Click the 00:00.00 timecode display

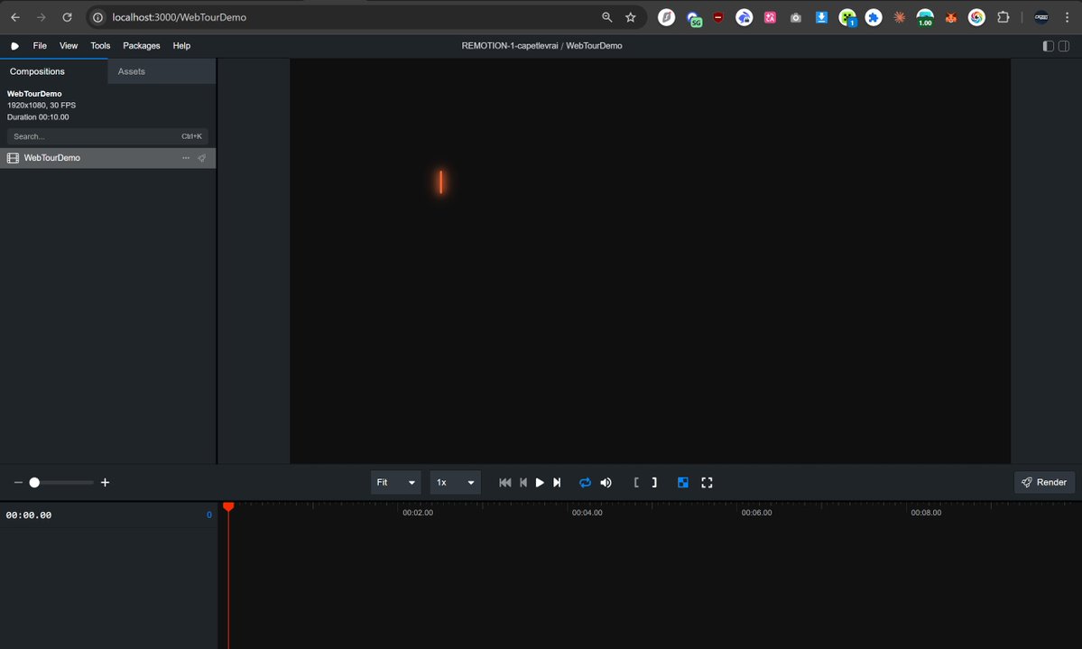(x=28, y=515)
